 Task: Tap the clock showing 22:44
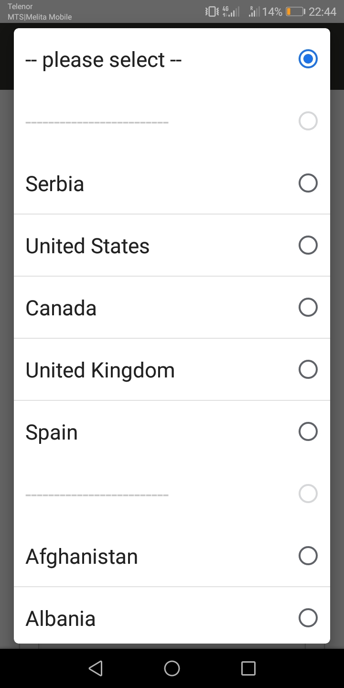(x=322, y=12)
